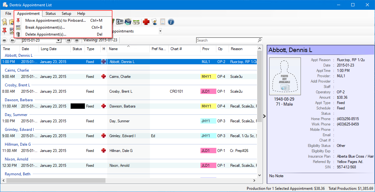375x192 pixels.
Task: Choose Move Appointment(s) to Pinboard
Action: [x=55, y=20]
